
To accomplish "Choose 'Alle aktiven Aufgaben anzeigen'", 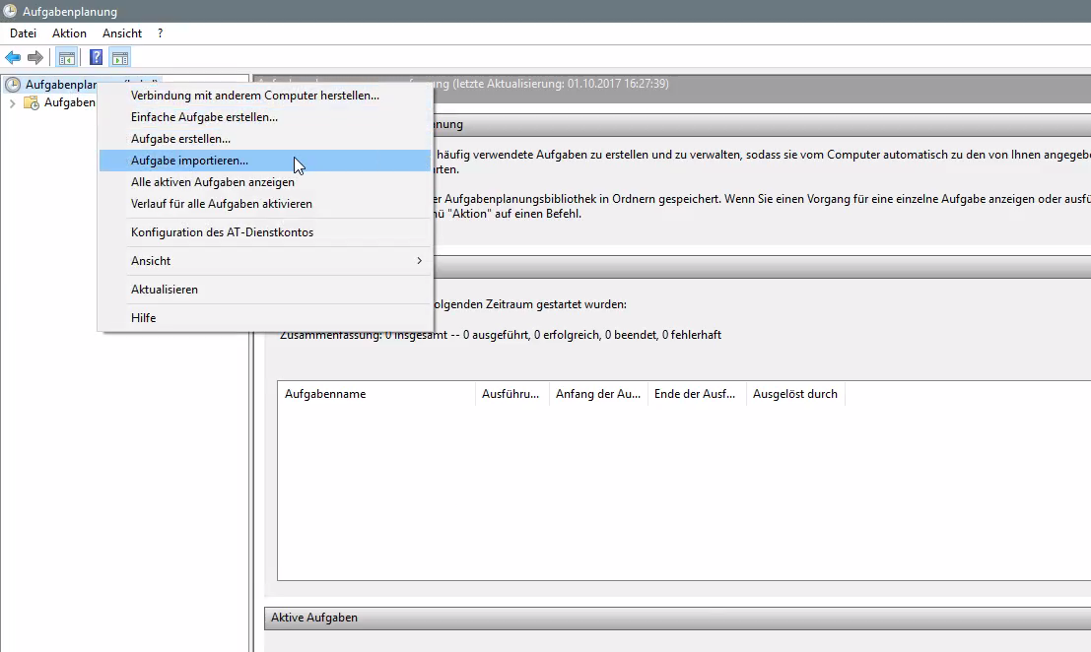I will click(212, 182).
